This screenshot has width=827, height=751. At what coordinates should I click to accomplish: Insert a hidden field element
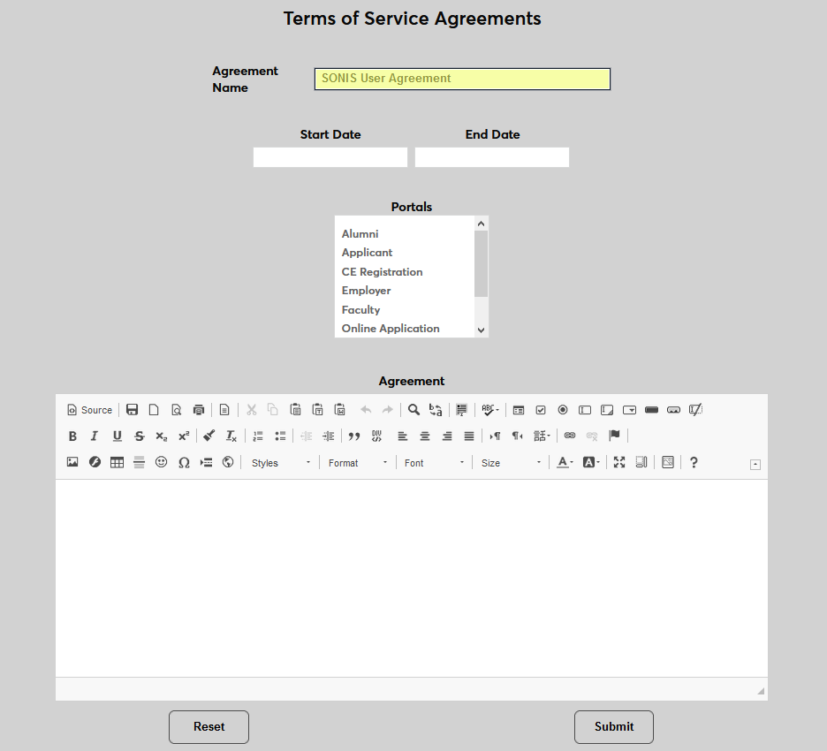[x=695, y=410]
